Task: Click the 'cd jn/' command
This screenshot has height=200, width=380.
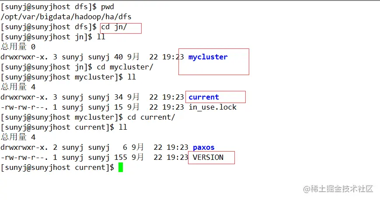Action: tap(114, 27)
